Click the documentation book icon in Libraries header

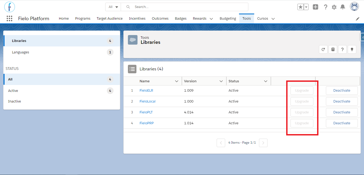click(x=333, y=49)
